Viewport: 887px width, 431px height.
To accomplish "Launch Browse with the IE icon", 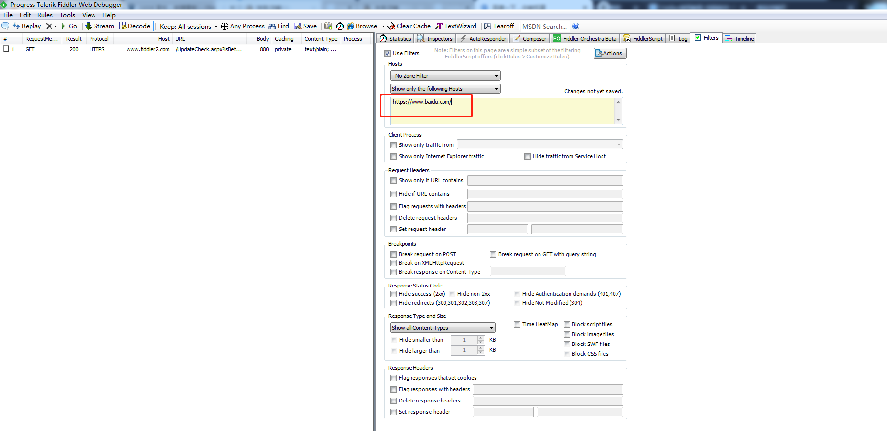I will [362, 26].
